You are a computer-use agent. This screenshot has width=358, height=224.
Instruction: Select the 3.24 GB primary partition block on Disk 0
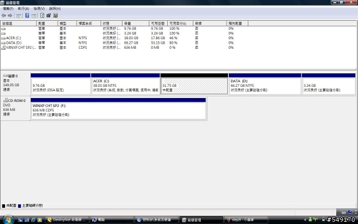click(x=328, y=84)
